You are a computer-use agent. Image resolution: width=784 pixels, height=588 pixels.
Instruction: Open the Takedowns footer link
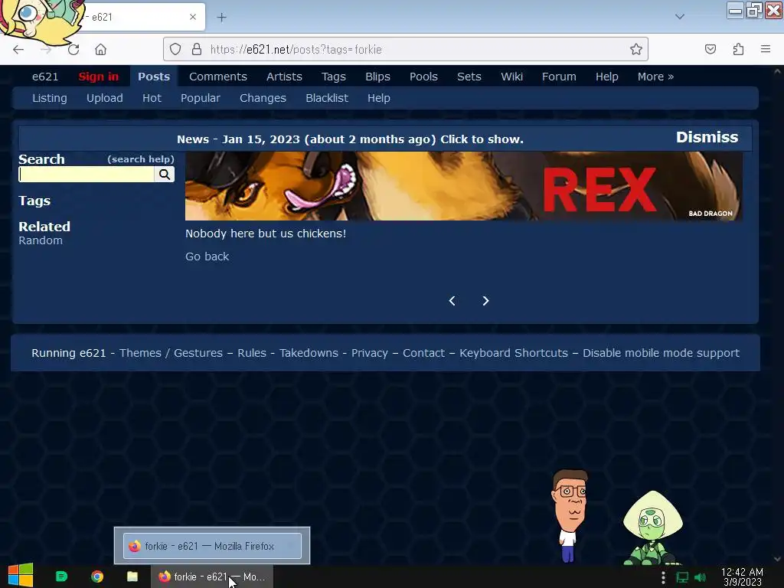pos(309,352)
